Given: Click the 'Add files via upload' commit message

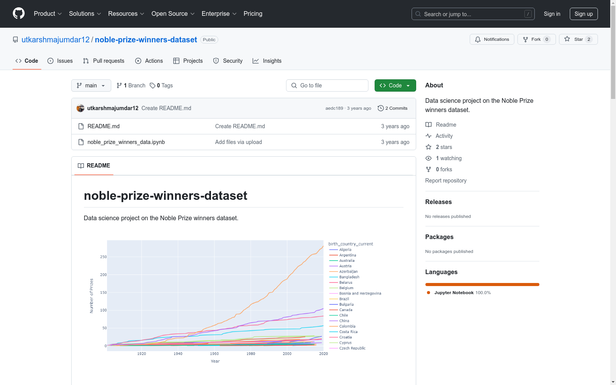Looking at the screenshot, I should click(239, 142).
